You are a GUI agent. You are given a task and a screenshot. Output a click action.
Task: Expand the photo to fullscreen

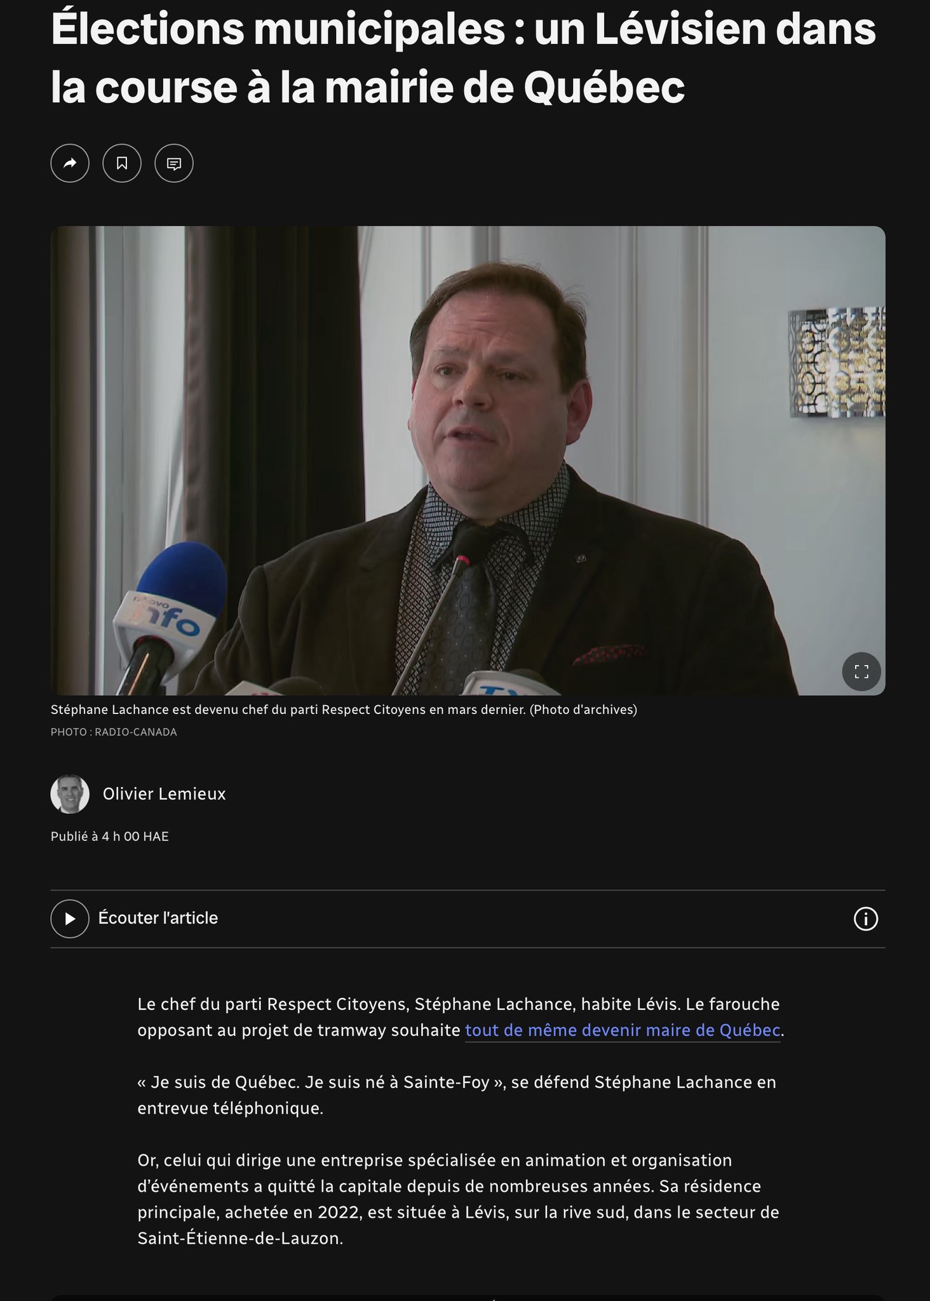click(x=861, y=671)
